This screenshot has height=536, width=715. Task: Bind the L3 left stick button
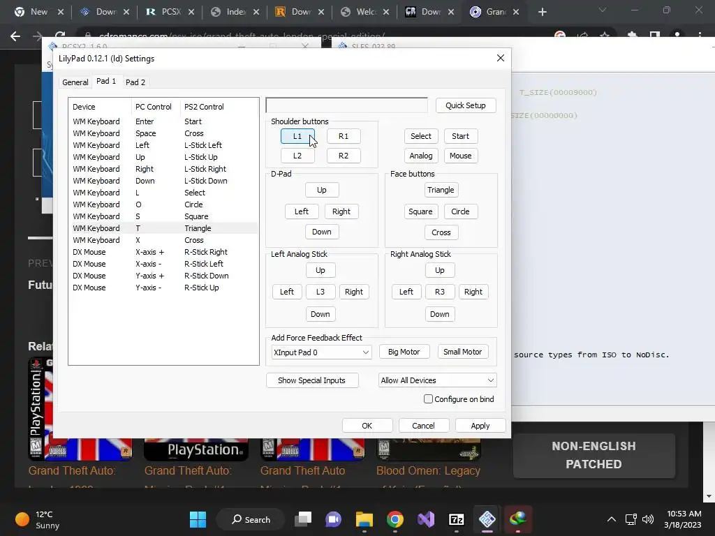pos(320,292)
